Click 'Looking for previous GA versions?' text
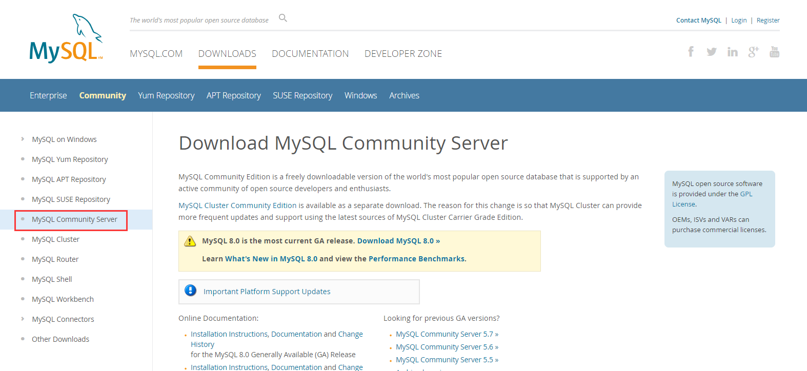The width and height of the screenshot is (807, 371). click(441, 318)
